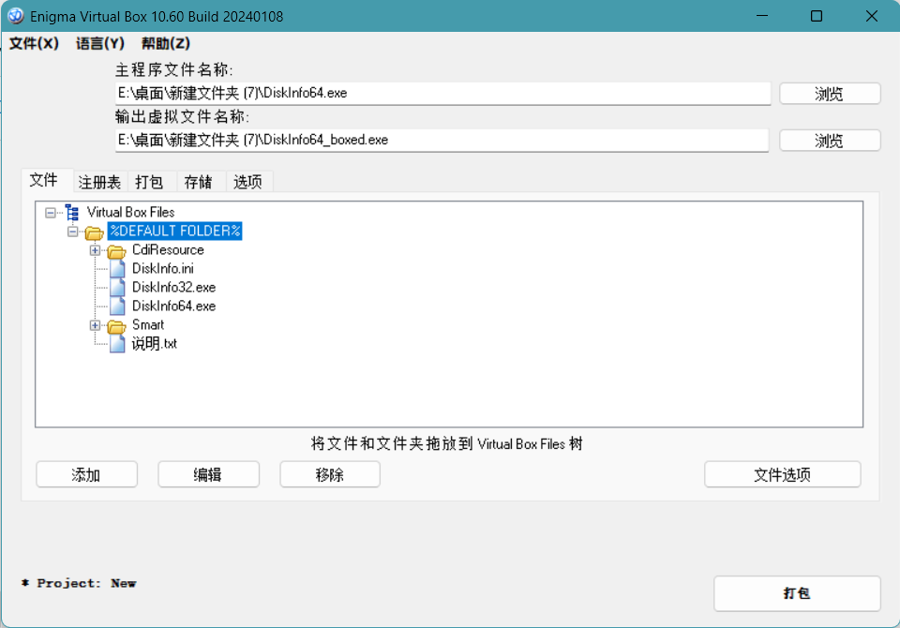Select DiskInfo32.exe in the tree
The width and height of the screenshot is (900, 628).
click(x=174, y=288)
